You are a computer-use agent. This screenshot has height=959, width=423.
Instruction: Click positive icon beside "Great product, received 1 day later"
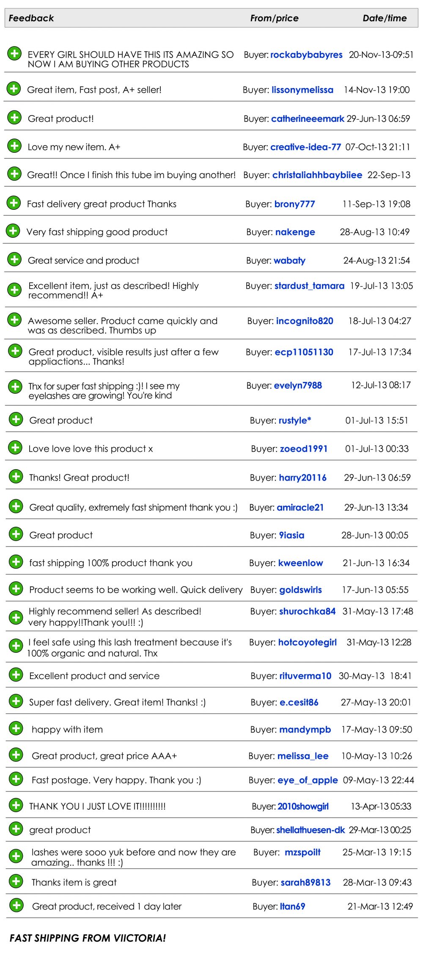pos(16,905)
